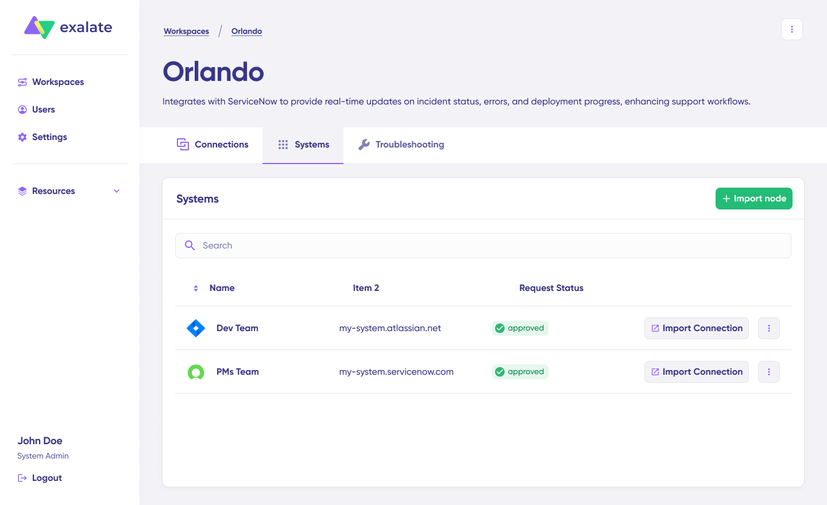Click the Exalate logo

tap(68, 27)
